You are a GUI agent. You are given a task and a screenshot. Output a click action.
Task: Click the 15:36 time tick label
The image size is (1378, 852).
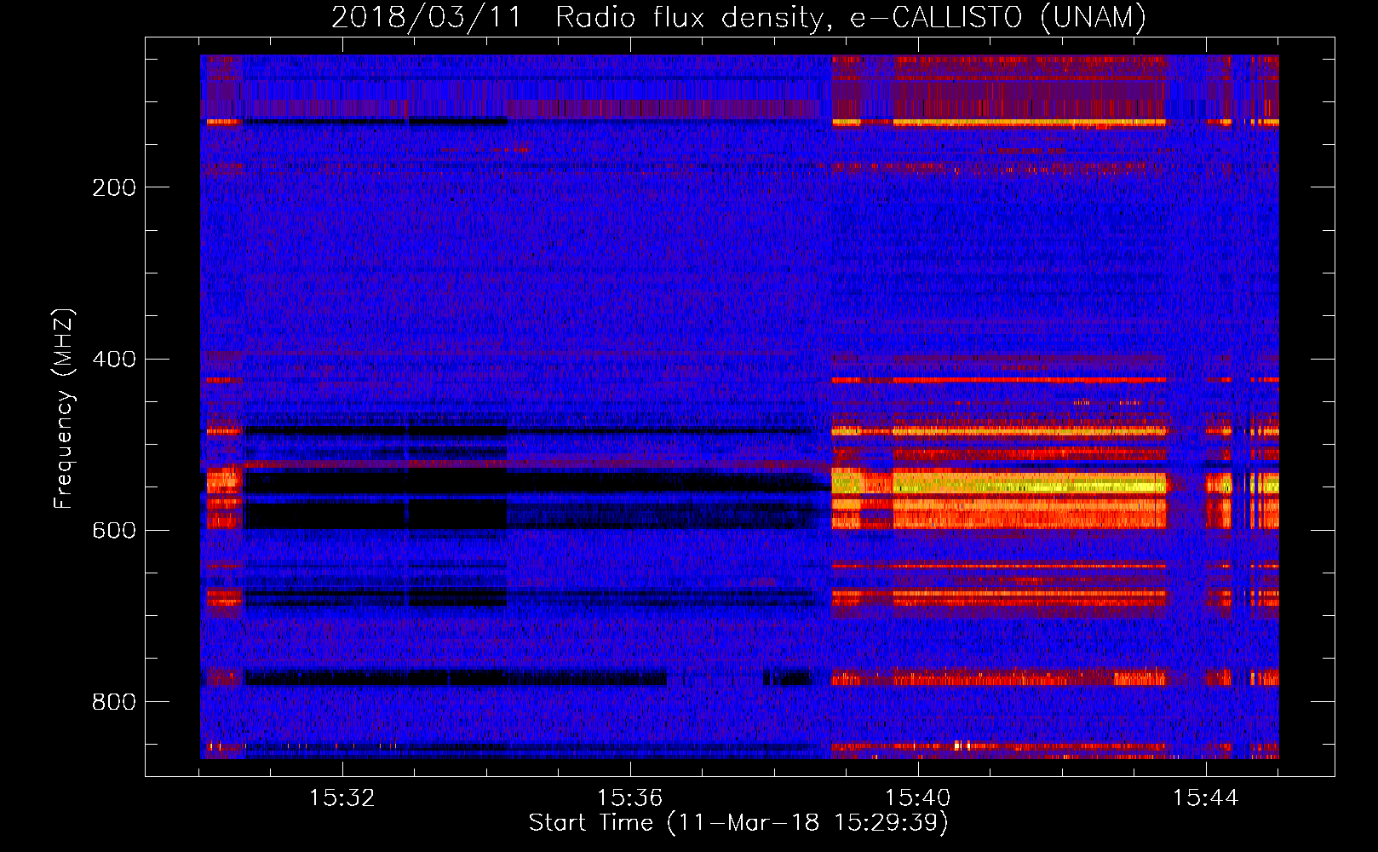coord(630,798)
